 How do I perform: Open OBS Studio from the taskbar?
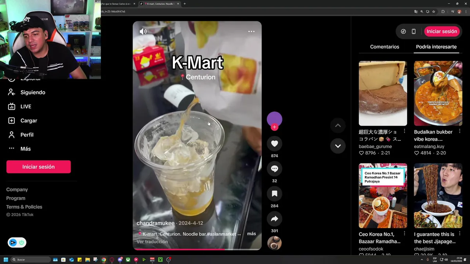[x=169, y=260]
